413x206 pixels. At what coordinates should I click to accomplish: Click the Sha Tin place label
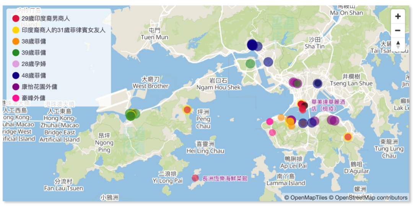click(x=314, y=43)
